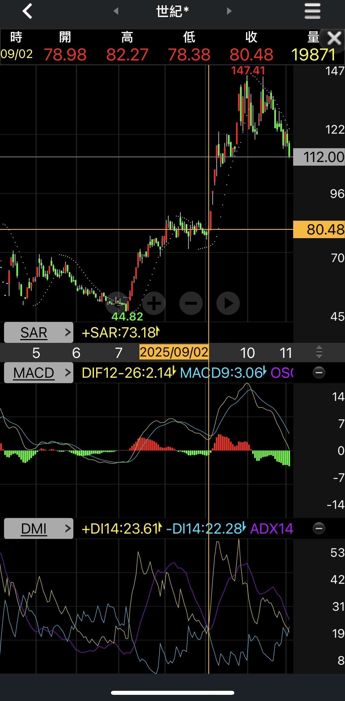Tap the low price 78.38
Viewport: 345px width, 701px height.
point(189,55)
